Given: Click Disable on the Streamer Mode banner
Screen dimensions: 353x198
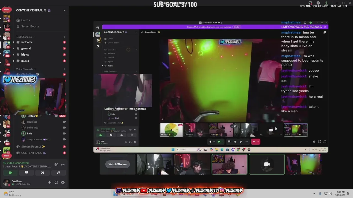Looking at the screenshot, I should pos(237,27).
